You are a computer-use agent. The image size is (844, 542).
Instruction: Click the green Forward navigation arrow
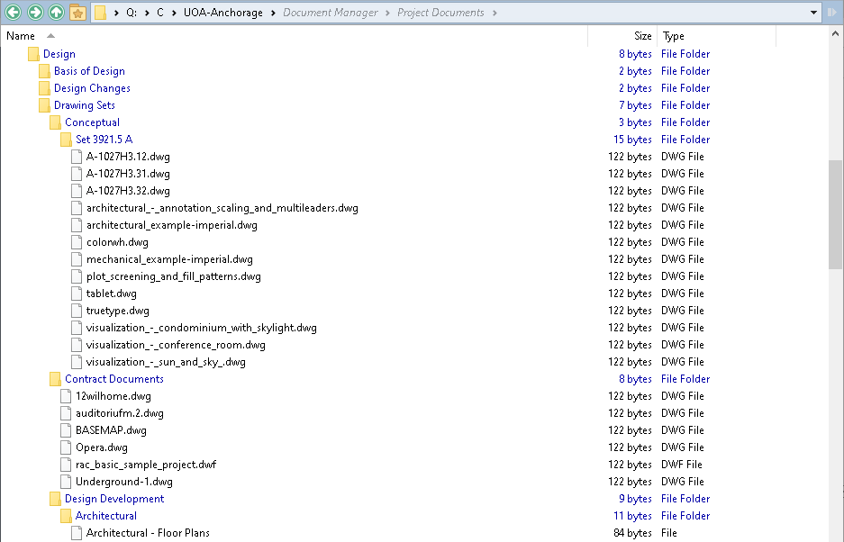coord(36,13)
